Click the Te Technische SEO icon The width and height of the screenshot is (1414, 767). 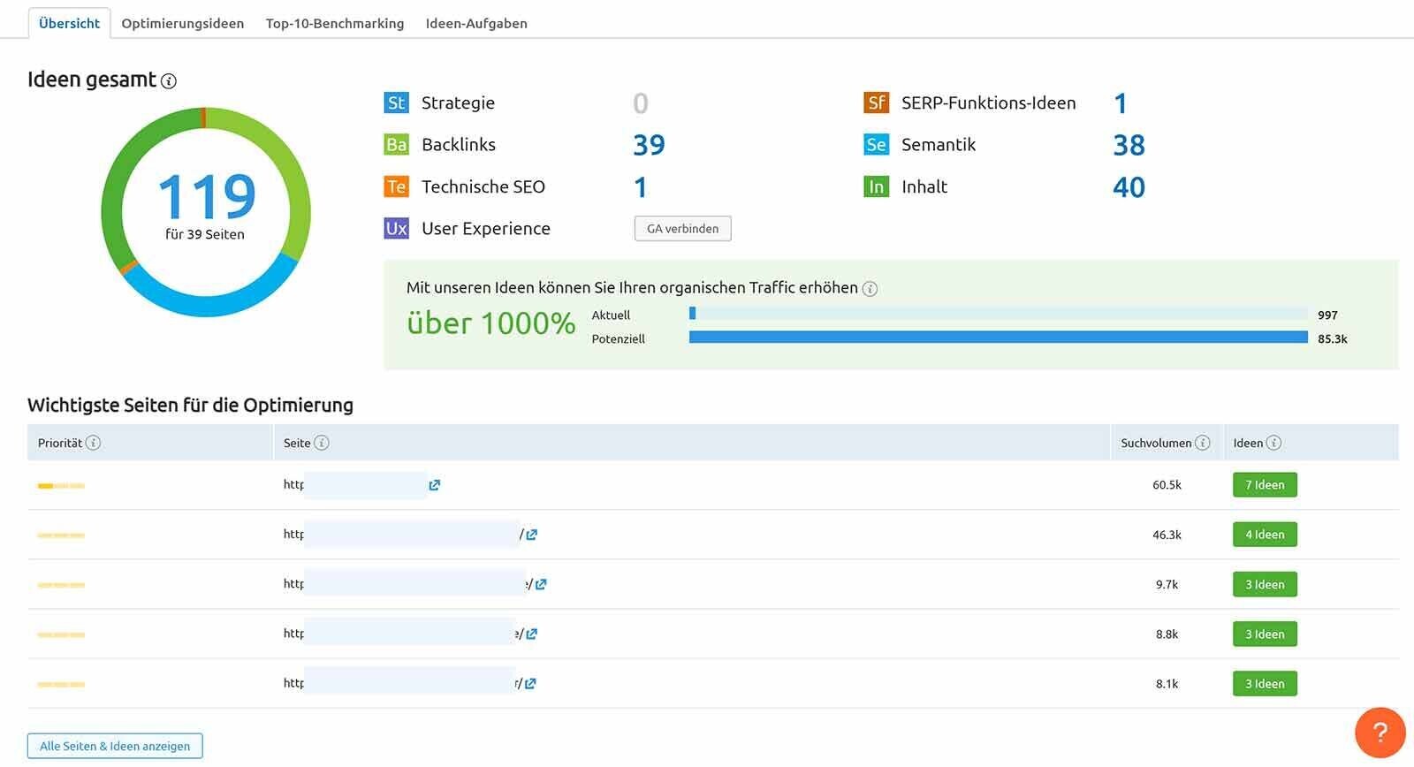click(396, 186)
